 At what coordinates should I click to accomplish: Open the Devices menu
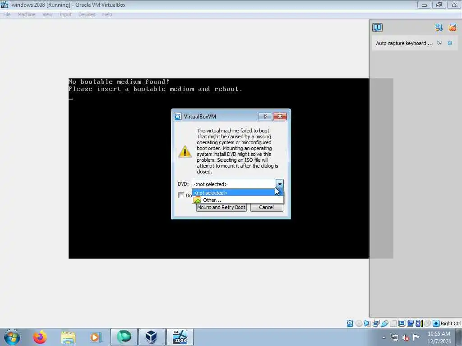87,14
